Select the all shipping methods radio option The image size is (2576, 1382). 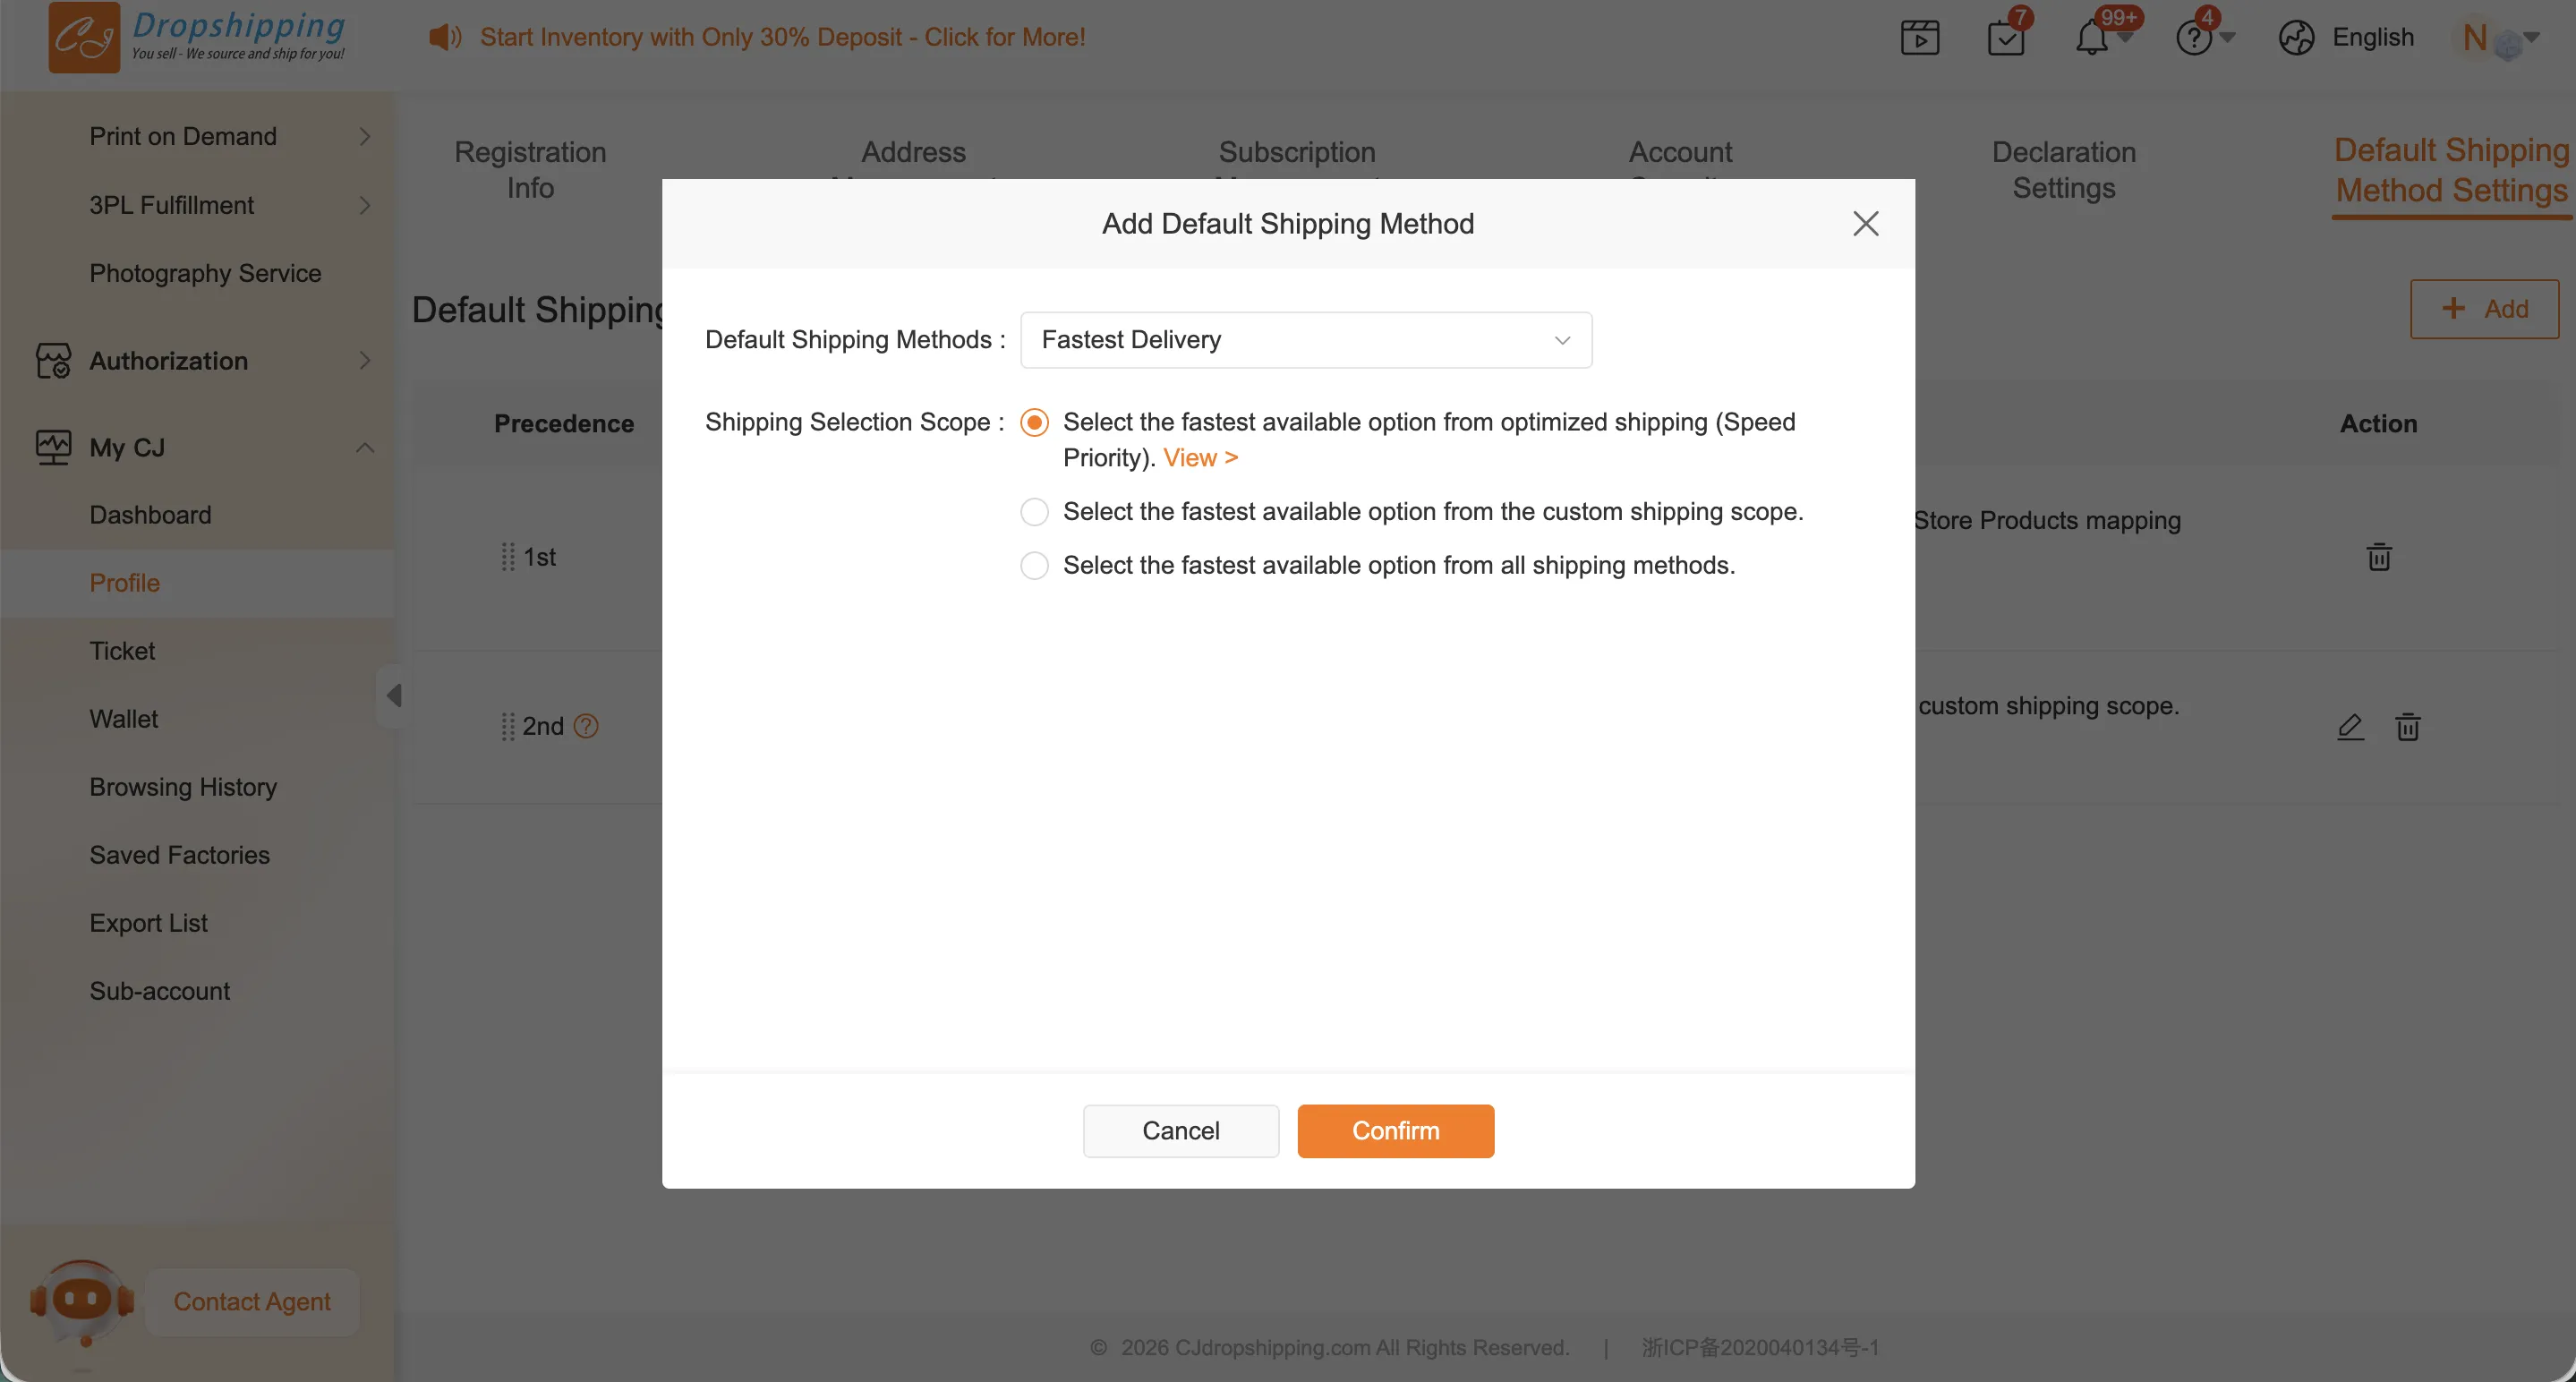click(x=1034, y=566)
